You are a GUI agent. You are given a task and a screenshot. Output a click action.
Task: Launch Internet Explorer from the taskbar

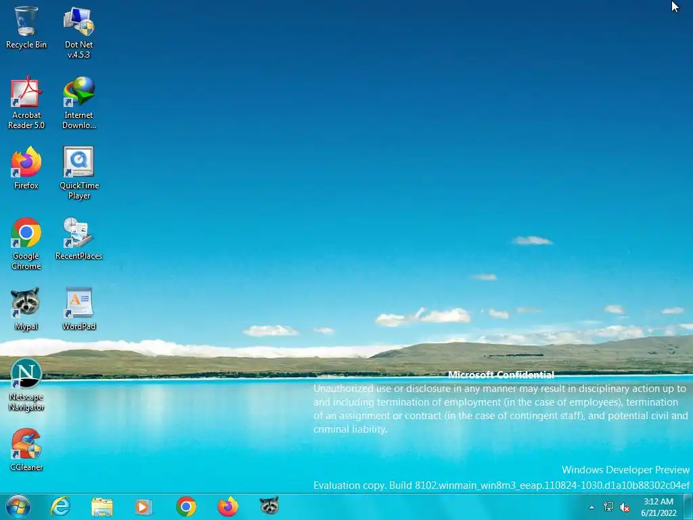(60, 506)
